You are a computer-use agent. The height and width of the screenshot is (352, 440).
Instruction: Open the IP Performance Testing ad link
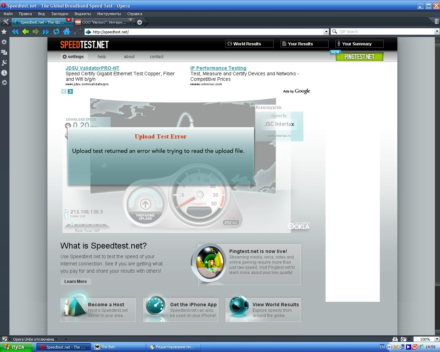pos(218,68)
